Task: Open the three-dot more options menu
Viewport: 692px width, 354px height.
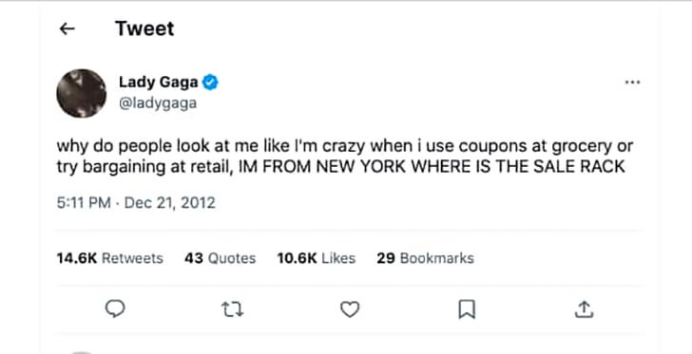Action: pyautogui.click(x=632, y=82)
